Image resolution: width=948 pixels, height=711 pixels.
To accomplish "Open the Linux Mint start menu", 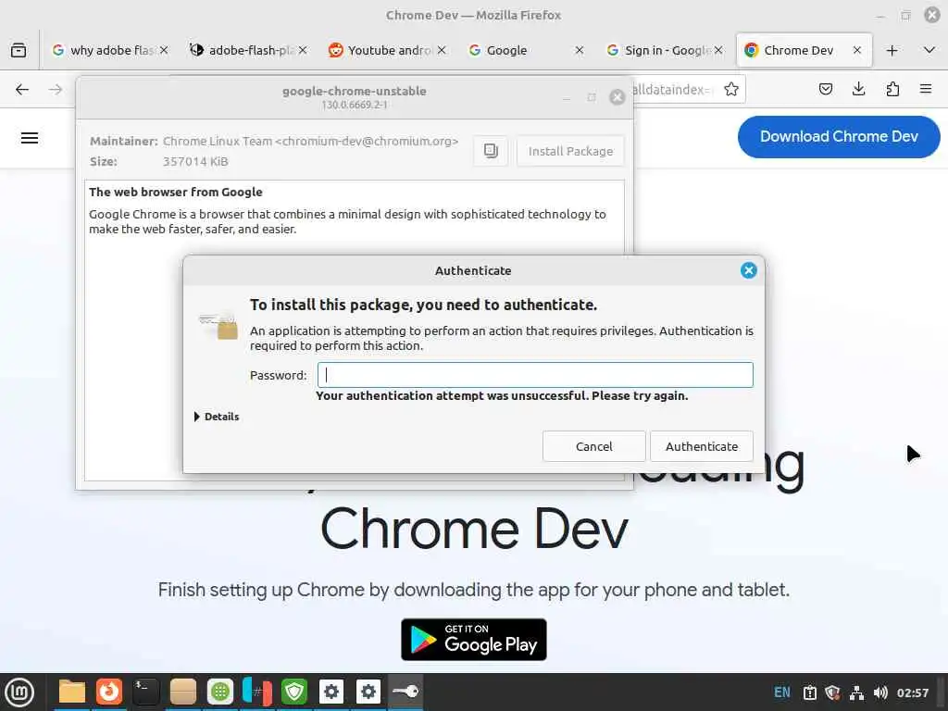I will tap(19, 692).
